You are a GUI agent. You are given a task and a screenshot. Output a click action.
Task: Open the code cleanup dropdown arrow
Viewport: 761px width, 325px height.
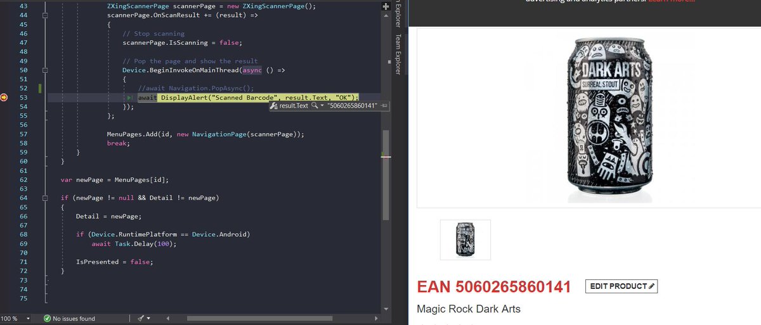(x=149, y=319)
